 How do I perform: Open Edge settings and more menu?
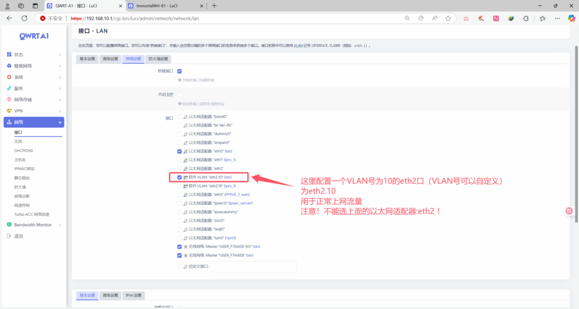click(556, 18)
